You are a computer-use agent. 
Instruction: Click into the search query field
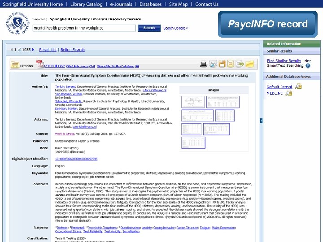[x=84, y=28]
